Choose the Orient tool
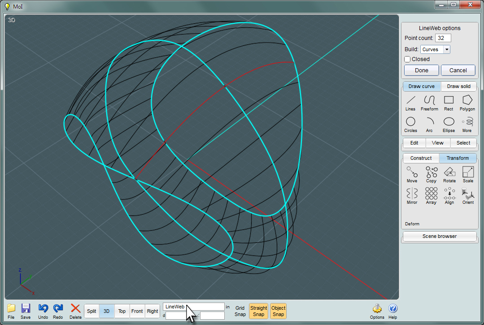The width and height of the screenshot is (484, 325). pyautogui.click(x=468, y=196)
